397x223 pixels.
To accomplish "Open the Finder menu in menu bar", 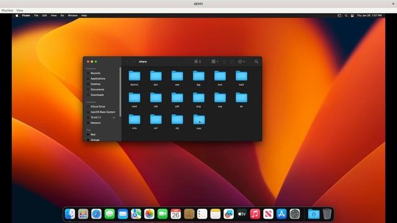I will pyautogui.click(x=26, y=15).
